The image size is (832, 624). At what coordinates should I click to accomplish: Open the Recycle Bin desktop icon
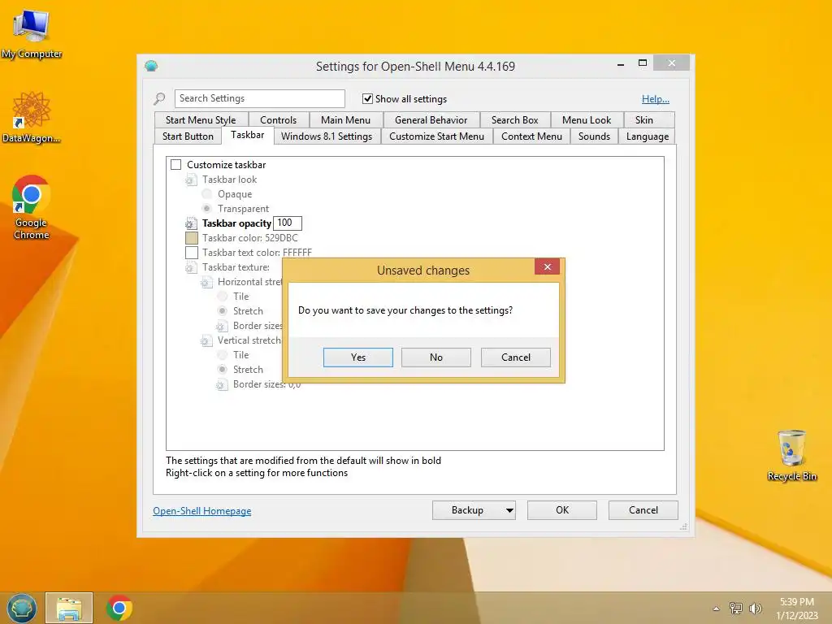coord(791,455)
